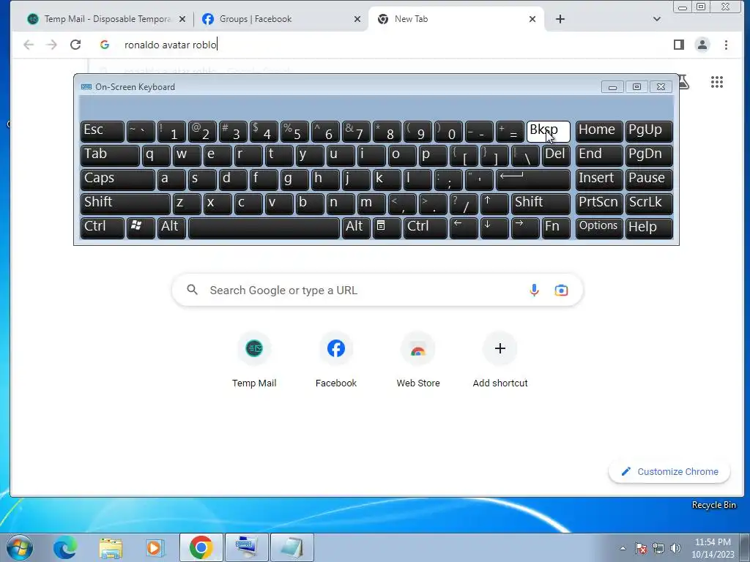This screenshot has width=750, height=562.
Task: Click the Windows key on keyboard
Action: click(141, 228)
